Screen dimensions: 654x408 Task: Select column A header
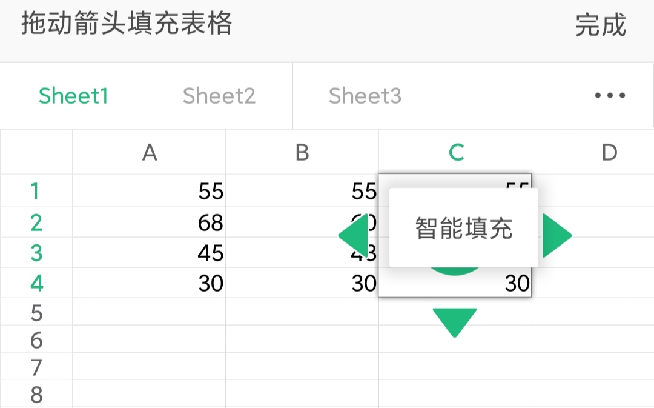(x=149, y=153)
